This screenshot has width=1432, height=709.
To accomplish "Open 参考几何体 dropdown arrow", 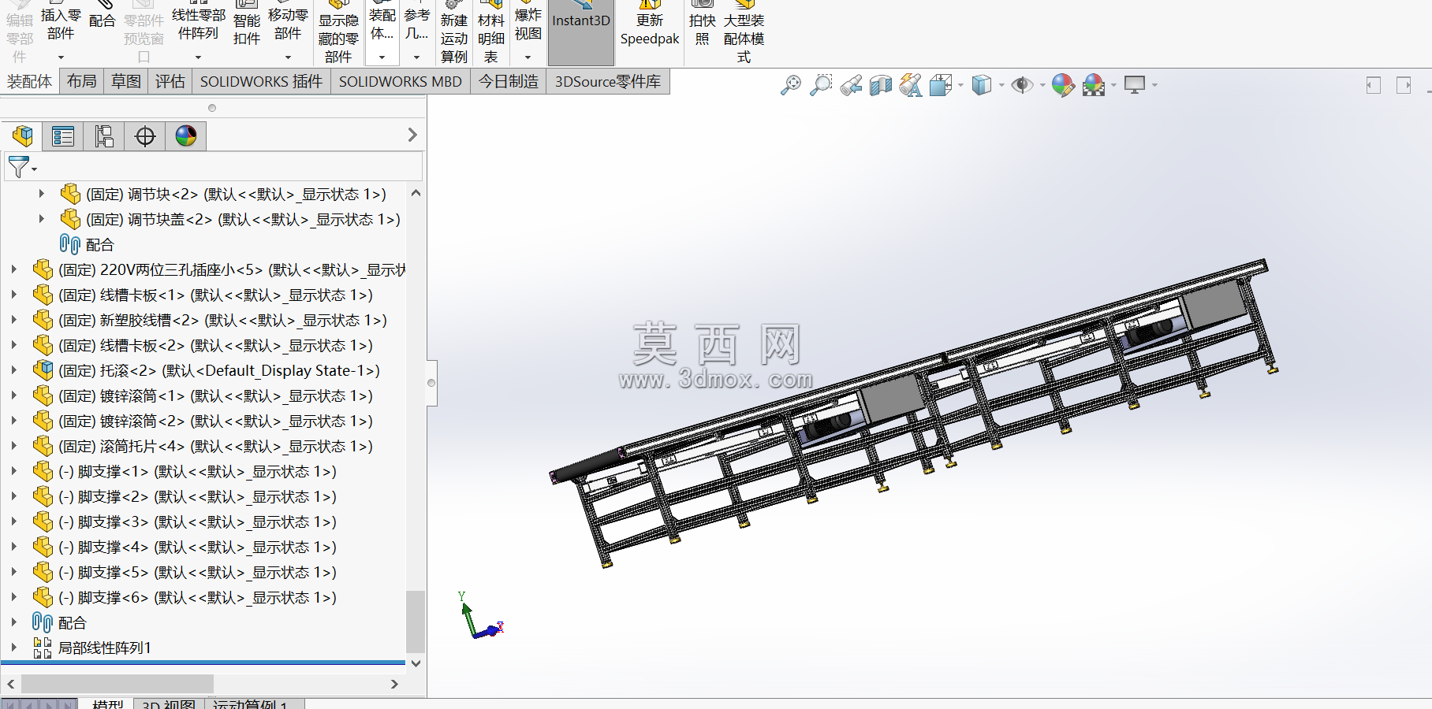I will click(x=416, y=58).
